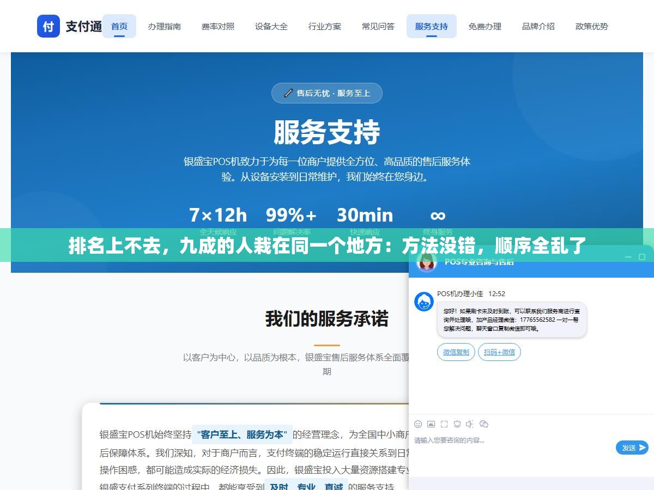Click the blue 付 logo icon
Viewport: 654px width, 490px height.
pos(49,26)
